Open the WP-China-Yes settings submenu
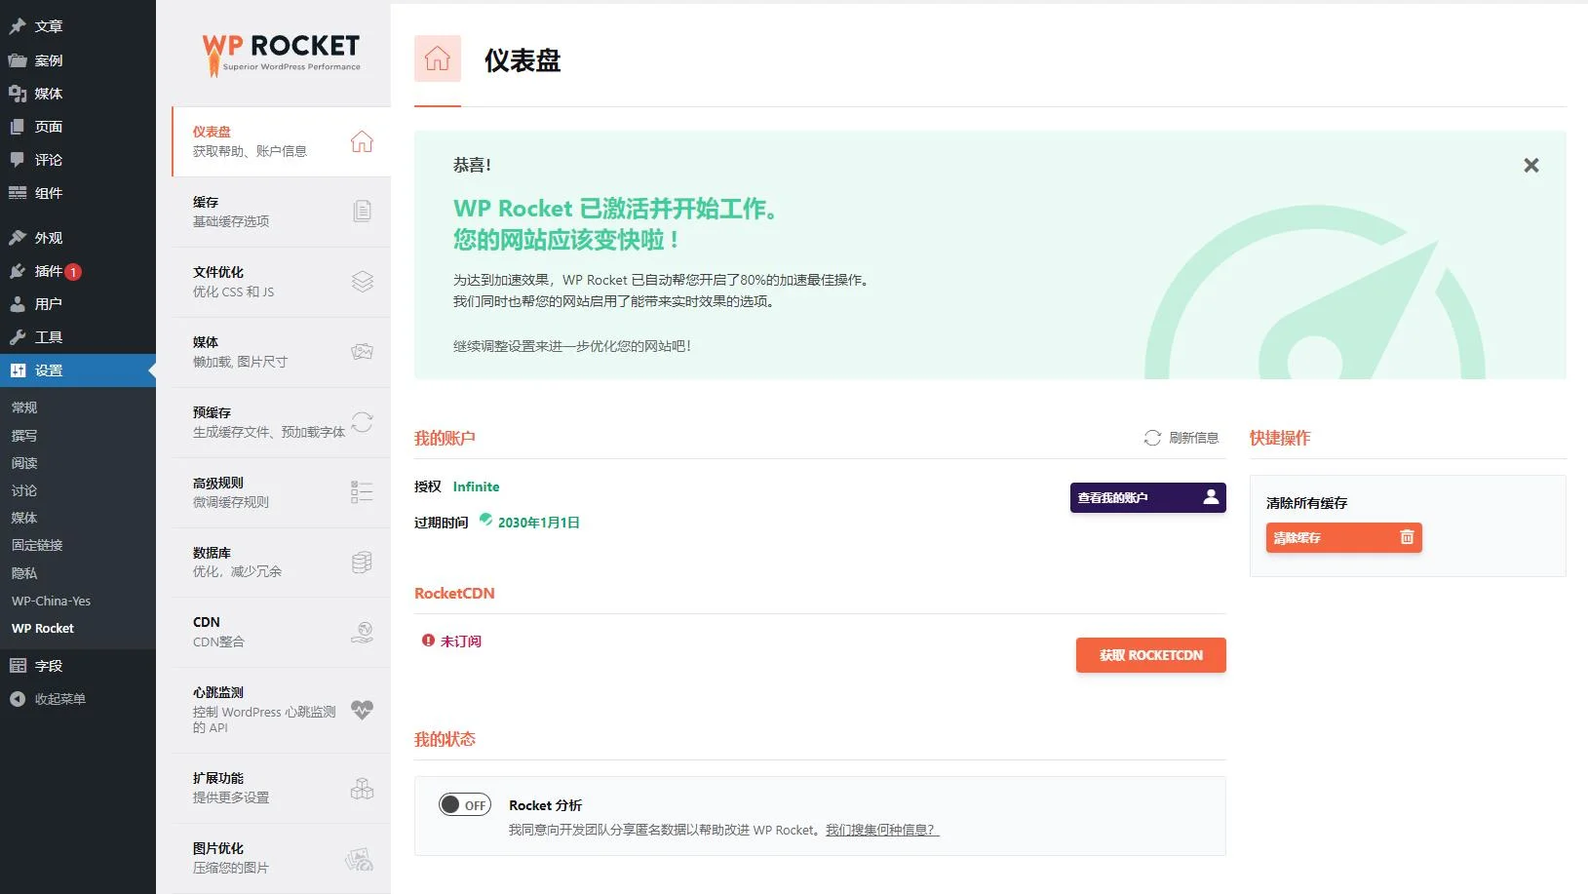The image size is (1588, 894). (51, 601)
